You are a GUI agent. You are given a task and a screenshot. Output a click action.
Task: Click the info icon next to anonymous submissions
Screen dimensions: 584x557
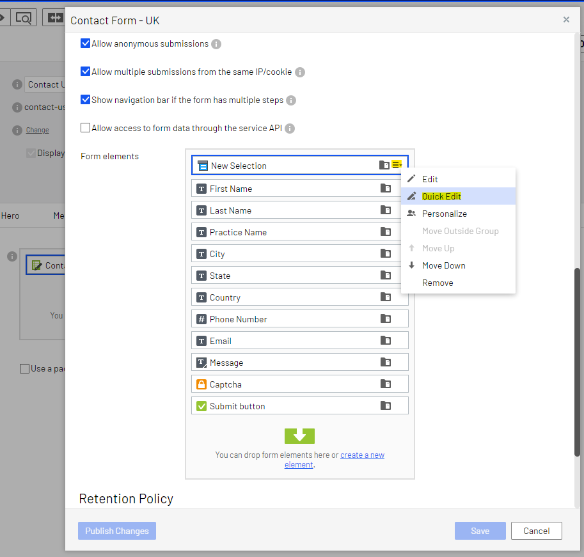[216, 43]
